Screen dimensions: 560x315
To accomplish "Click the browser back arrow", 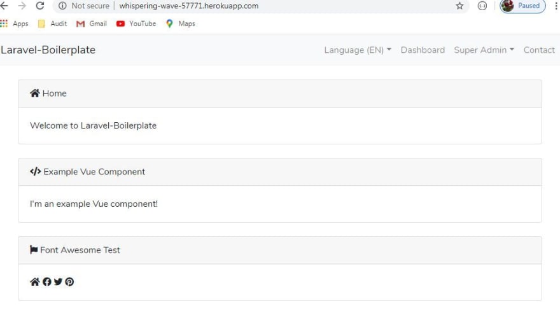I will (4, 6).
